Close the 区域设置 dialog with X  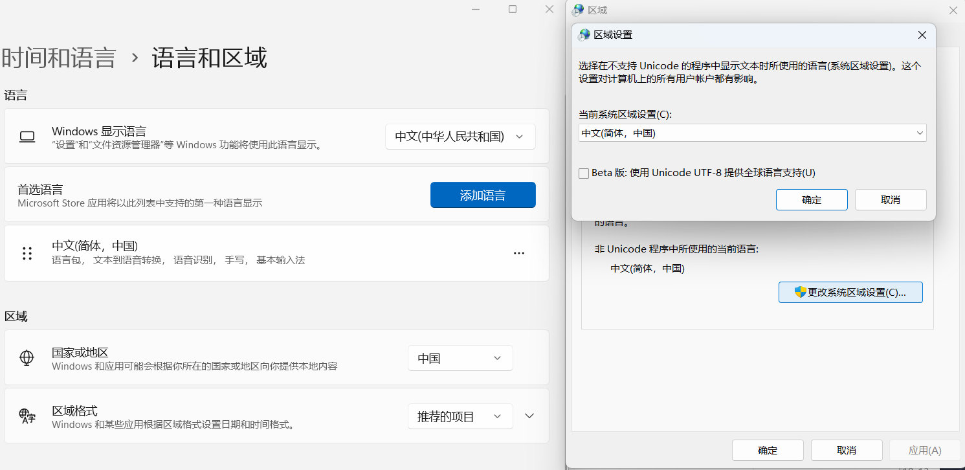point(922,35)
